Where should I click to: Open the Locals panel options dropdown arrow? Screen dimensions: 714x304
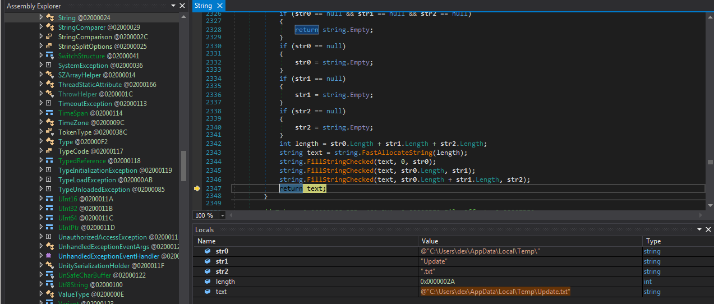699,230
